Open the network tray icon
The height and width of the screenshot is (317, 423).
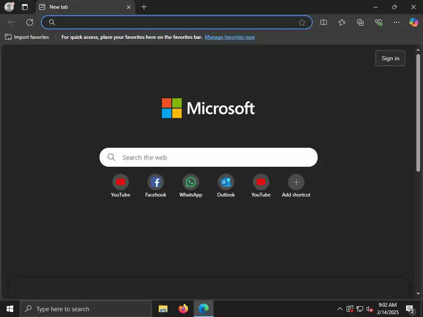coord(360,309)
